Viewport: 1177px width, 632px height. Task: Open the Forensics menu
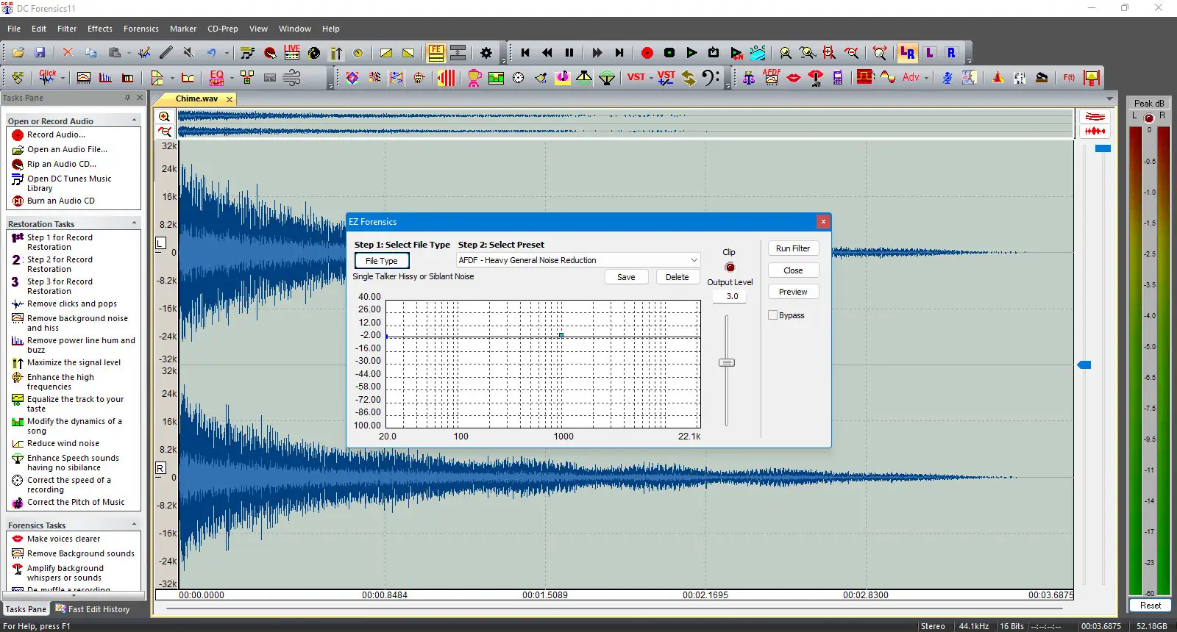(x=141, y=29)
